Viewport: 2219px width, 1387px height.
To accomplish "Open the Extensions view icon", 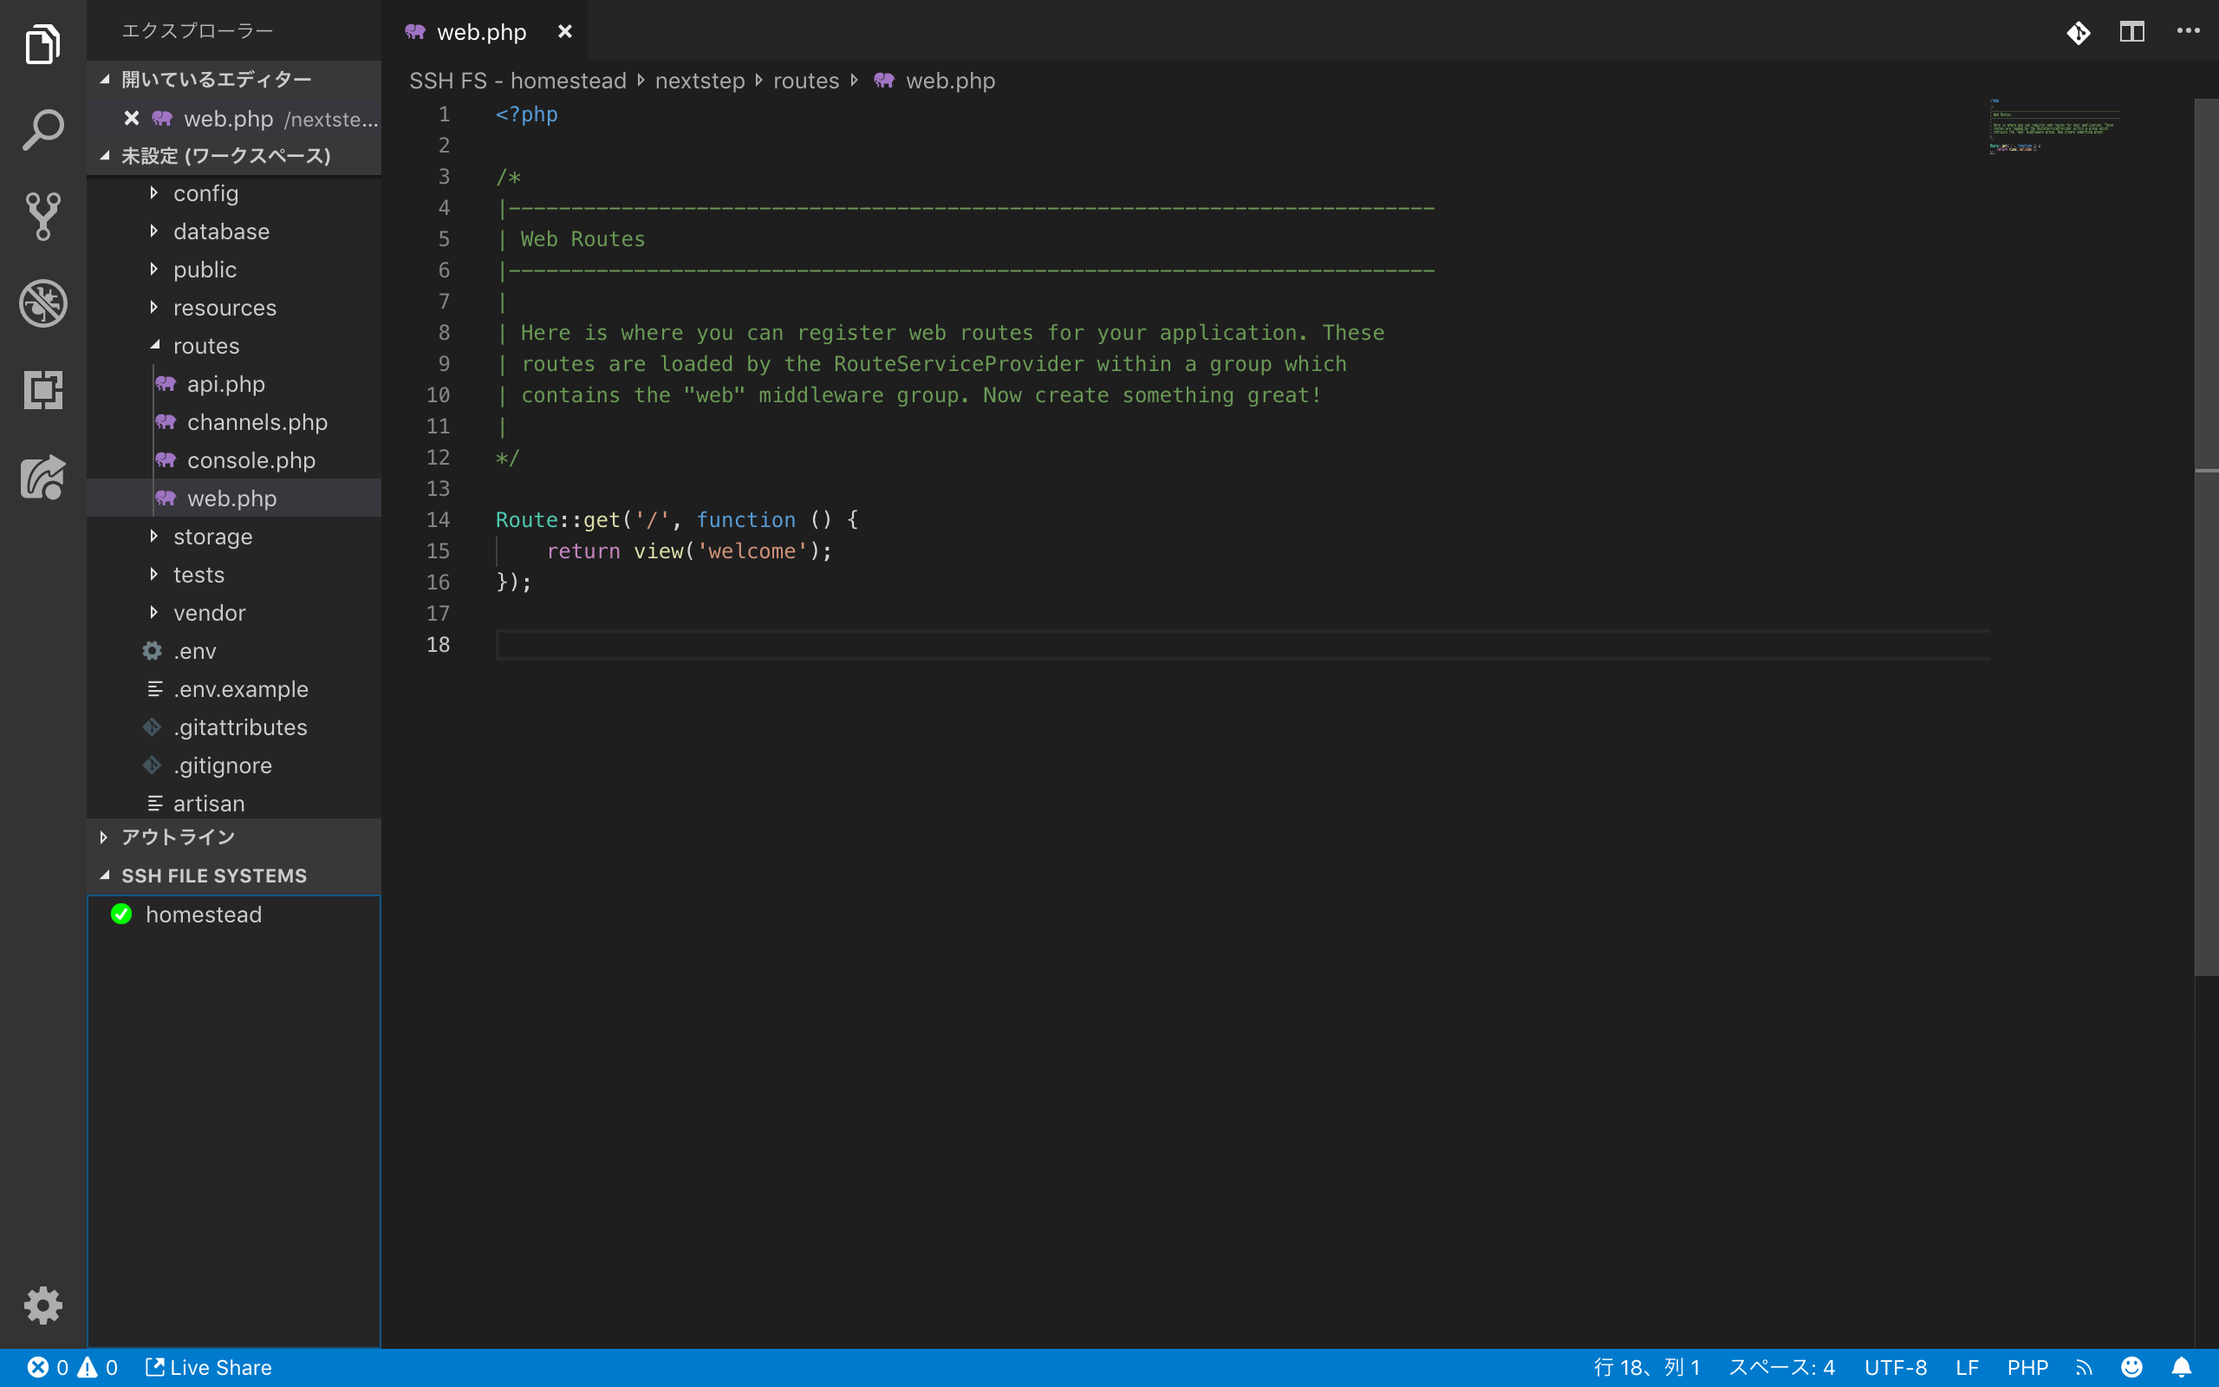I will point(42,391).
